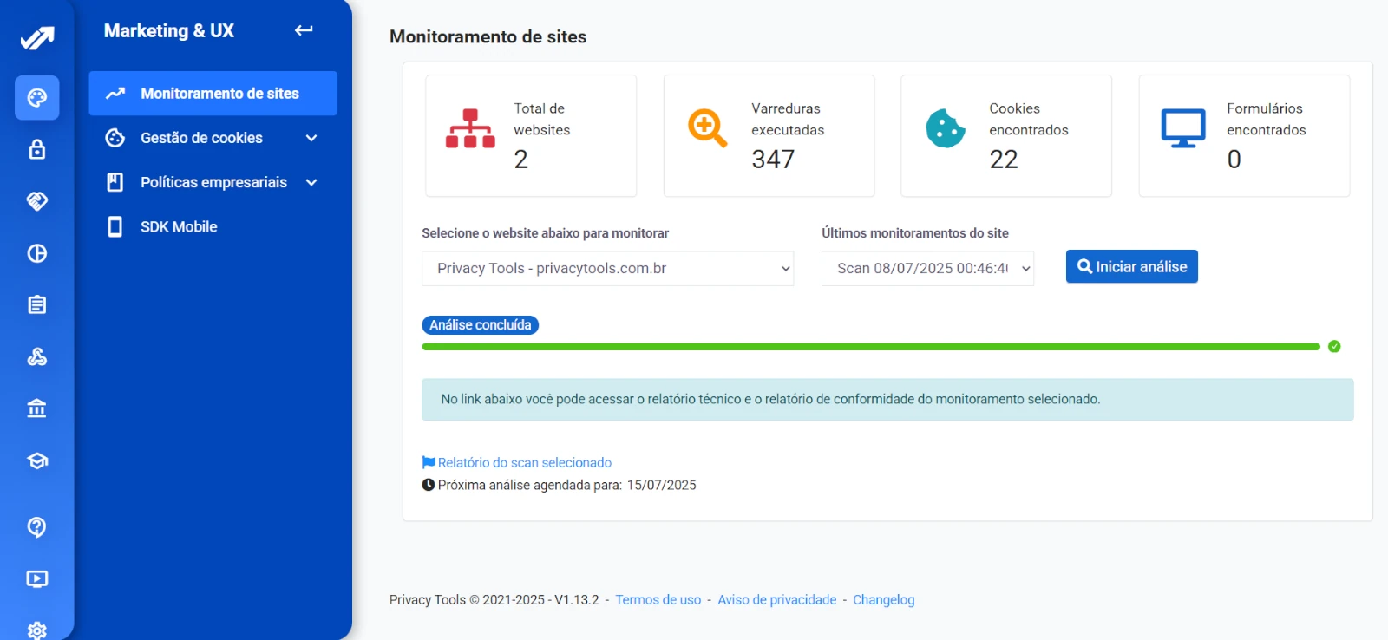
Task: Click the webhook icon in sidebar
Action: [x=36, y=356]
